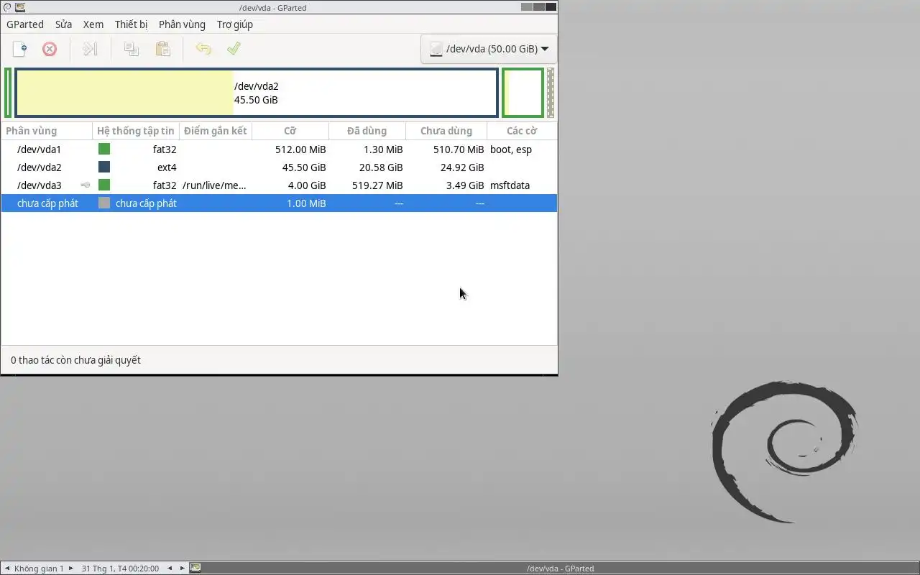
Task: Click the 20.58 GiB used cell
Action: tap(381, 167)
